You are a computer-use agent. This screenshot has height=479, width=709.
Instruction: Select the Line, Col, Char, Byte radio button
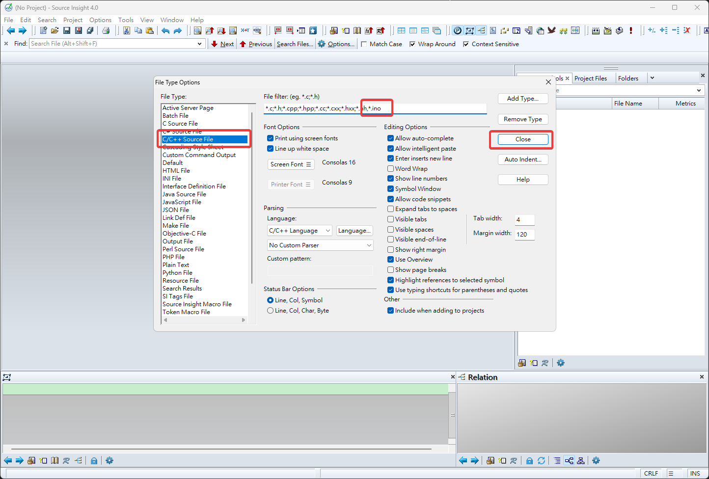click(x=270, y=311)
